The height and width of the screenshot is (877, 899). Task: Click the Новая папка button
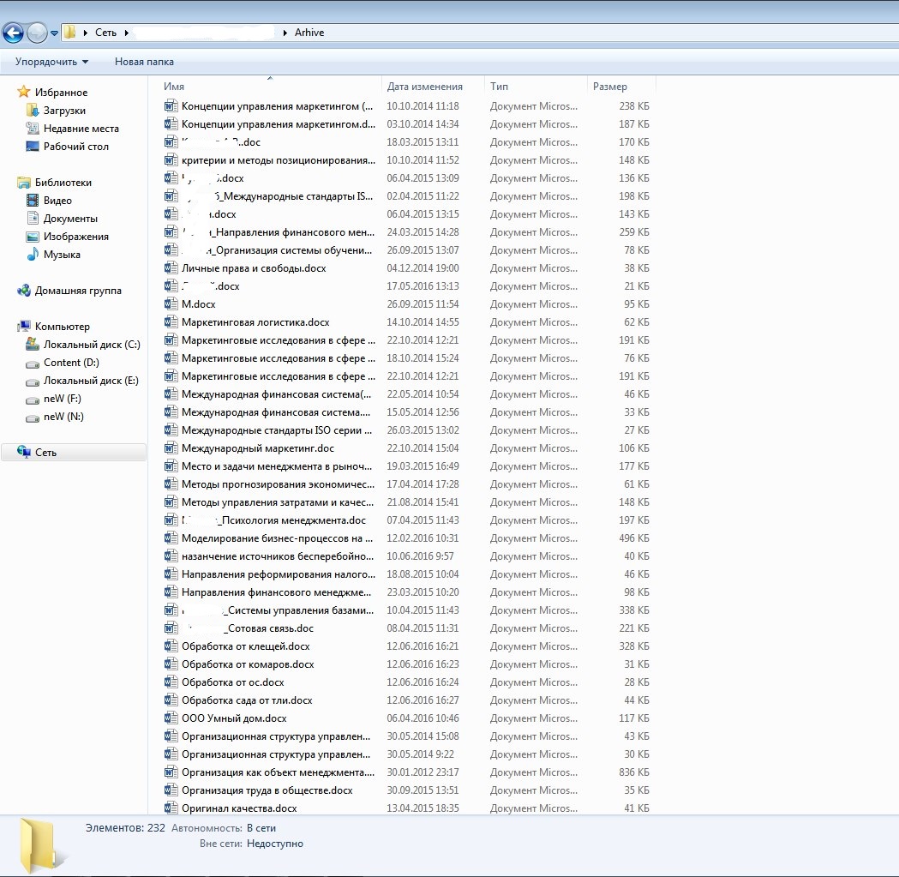click(144, 62)
